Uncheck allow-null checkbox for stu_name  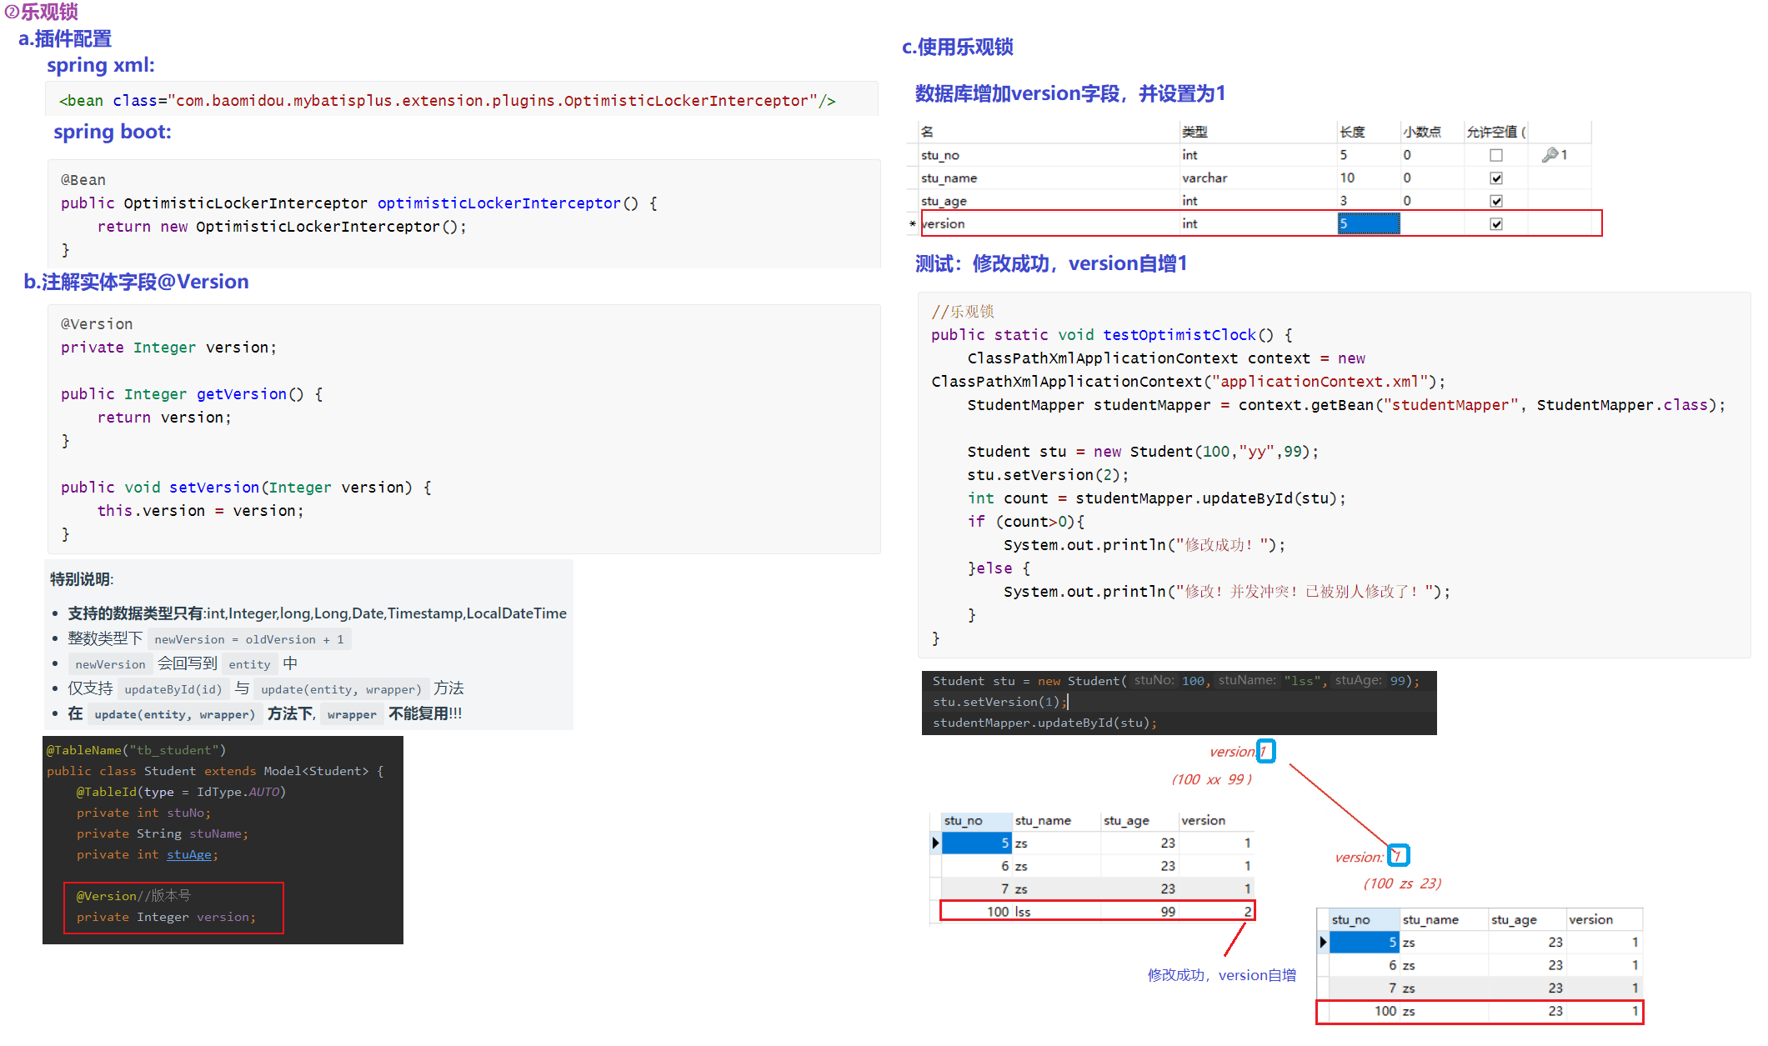tap(1496, 178)
